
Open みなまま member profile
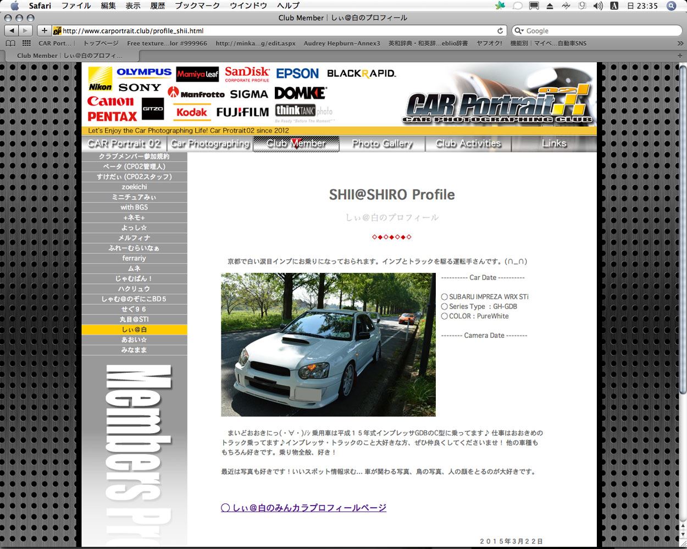pyautogui.click(x=134, y=350)
